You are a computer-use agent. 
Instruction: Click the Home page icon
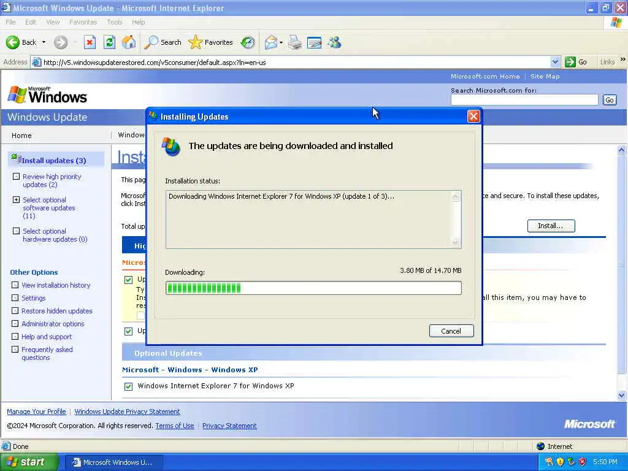(129, 42)
